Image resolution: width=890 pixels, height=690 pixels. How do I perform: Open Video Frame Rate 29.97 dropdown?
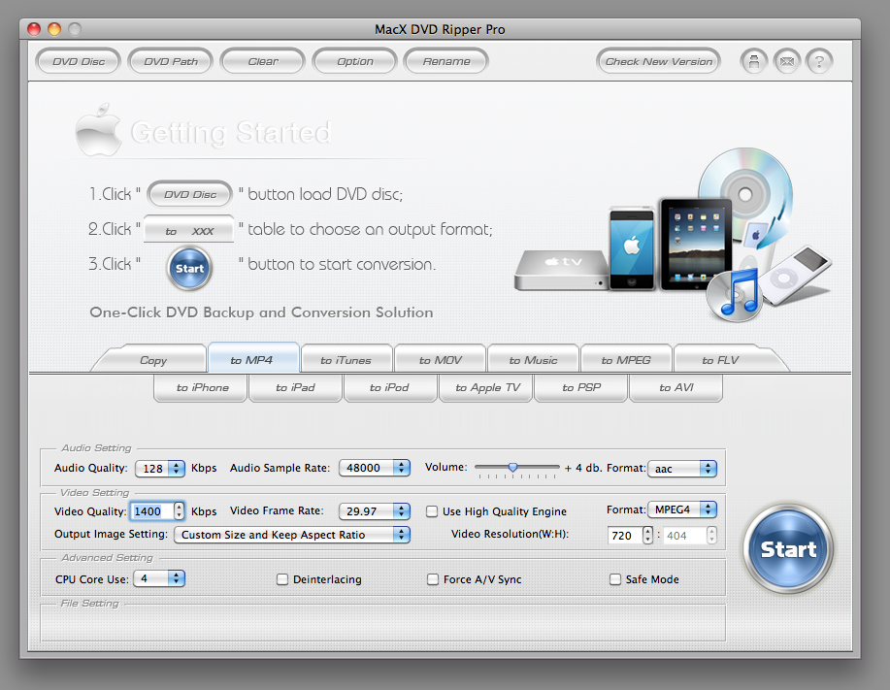[x=375, y=511]
